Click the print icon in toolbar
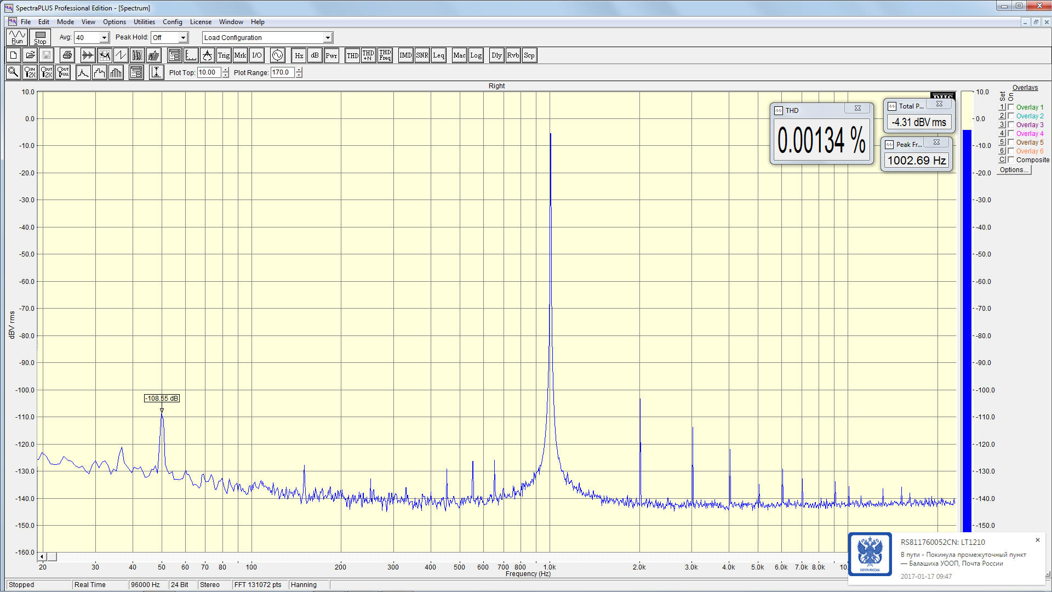The height and width of the screenshot is (592, 1052). (67, 55)
